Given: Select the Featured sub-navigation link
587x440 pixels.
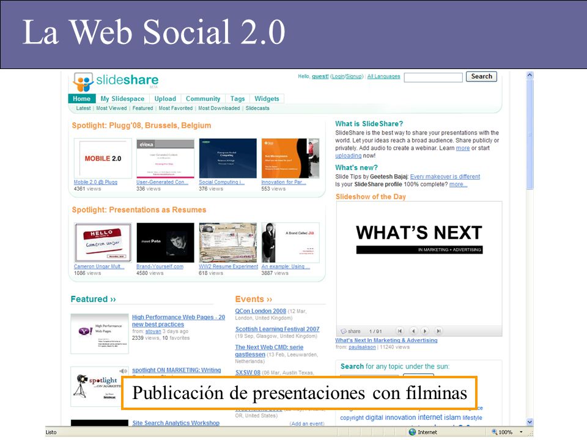Looking at the screenshot, I should click(142, 108).
